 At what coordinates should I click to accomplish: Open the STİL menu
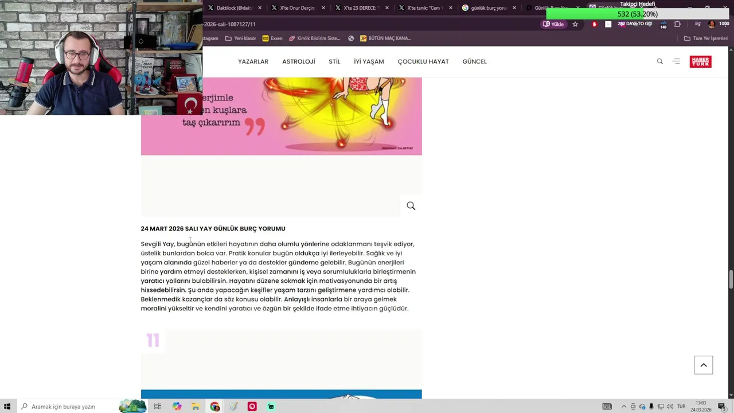[x=334, y=61]
